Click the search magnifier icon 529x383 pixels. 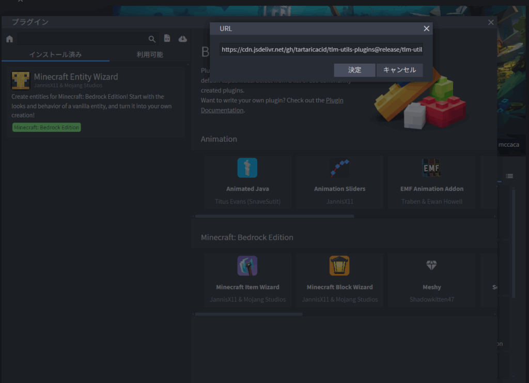(x=152, y=39)
